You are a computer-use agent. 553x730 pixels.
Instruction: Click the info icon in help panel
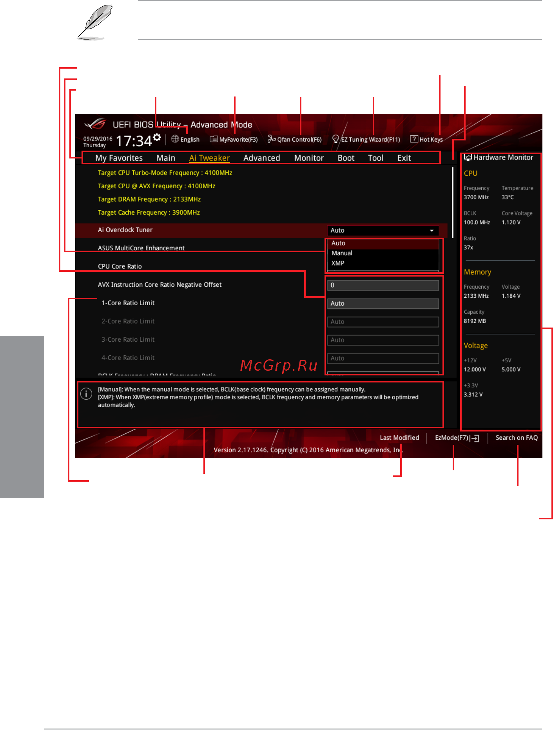coord(86,393)
